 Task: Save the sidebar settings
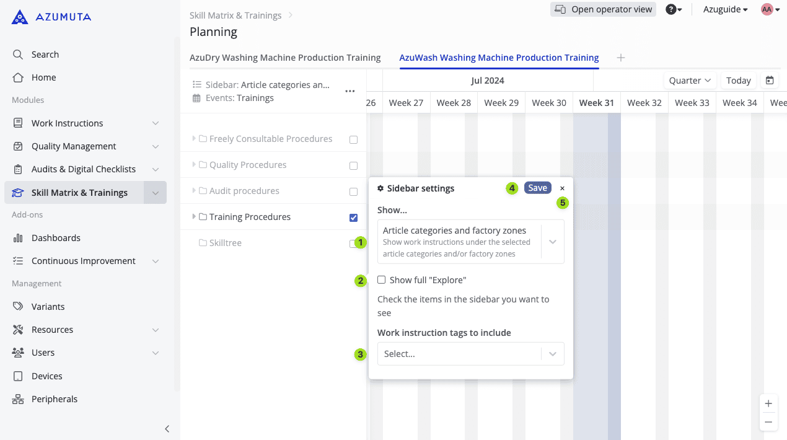point(537,187)
